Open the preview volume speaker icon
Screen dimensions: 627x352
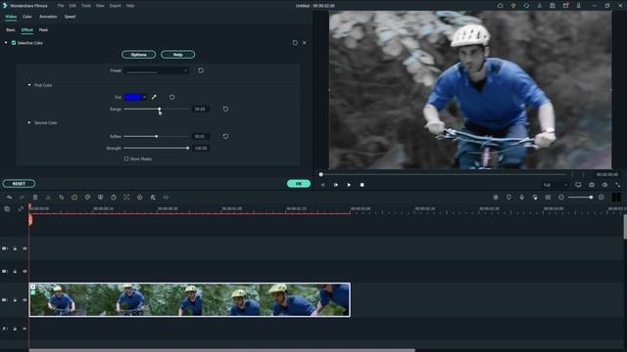click(604, 185)
